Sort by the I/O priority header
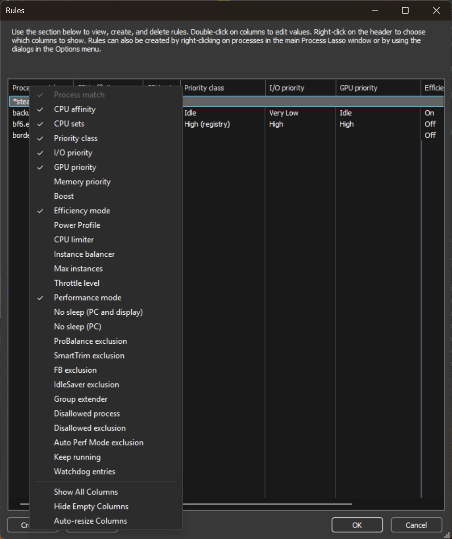 pyautogui.click(x=300, y=88)
